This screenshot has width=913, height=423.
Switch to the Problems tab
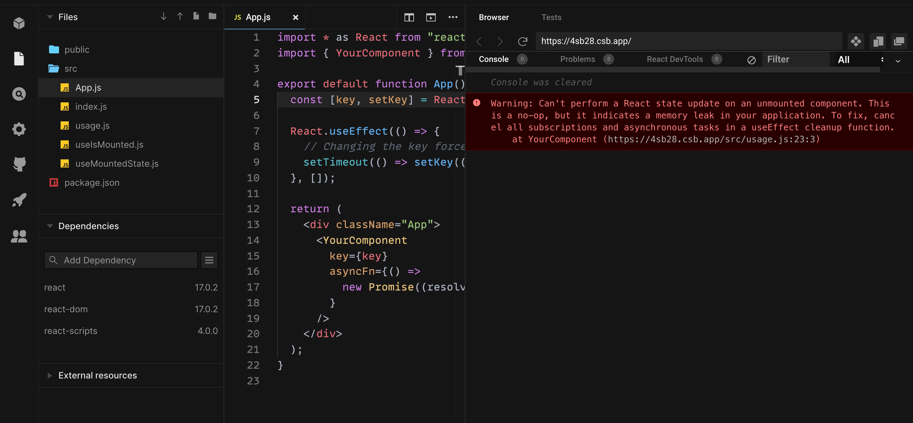[x=577, y=59]
